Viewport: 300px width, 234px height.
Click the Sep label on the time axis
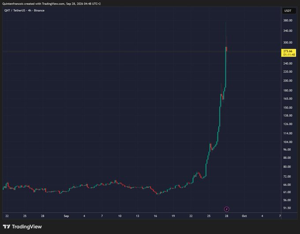click(66, 216)
